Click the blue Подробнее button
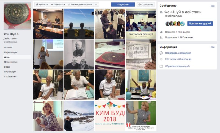 pyautogui.click(x=123, y=4)
